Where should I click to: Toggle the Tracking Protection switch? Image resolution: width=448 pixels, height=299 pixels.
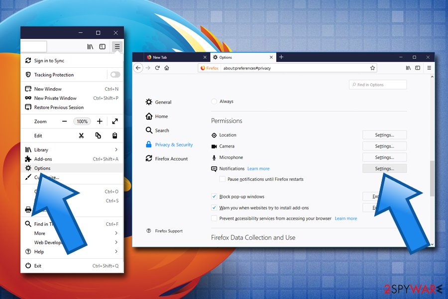pyautogui.click(x=115, y=75)
